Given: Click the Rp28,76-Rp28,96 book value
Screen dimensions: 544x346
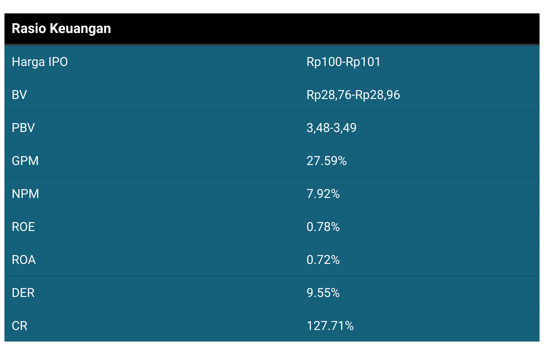Looking at the screenshot, I should pyautogui.click(x=353, y=95).
